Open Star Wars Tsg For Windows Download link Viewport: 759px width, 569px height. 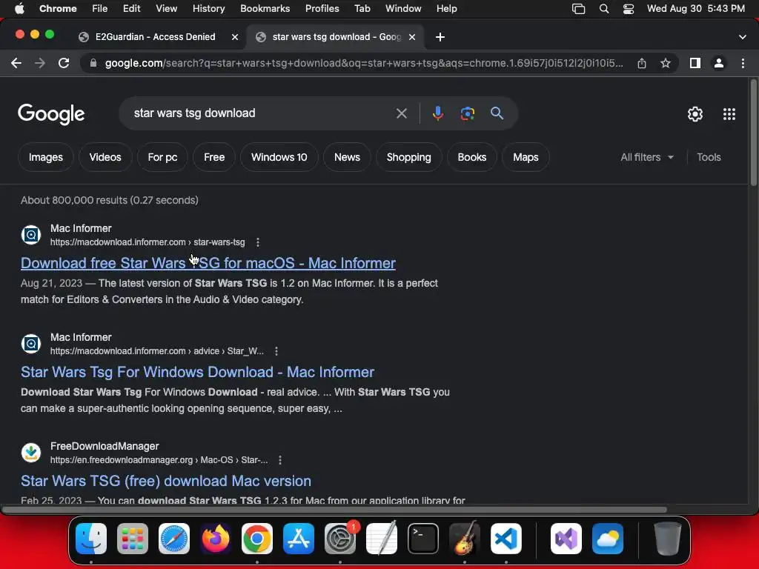point(197,372)
